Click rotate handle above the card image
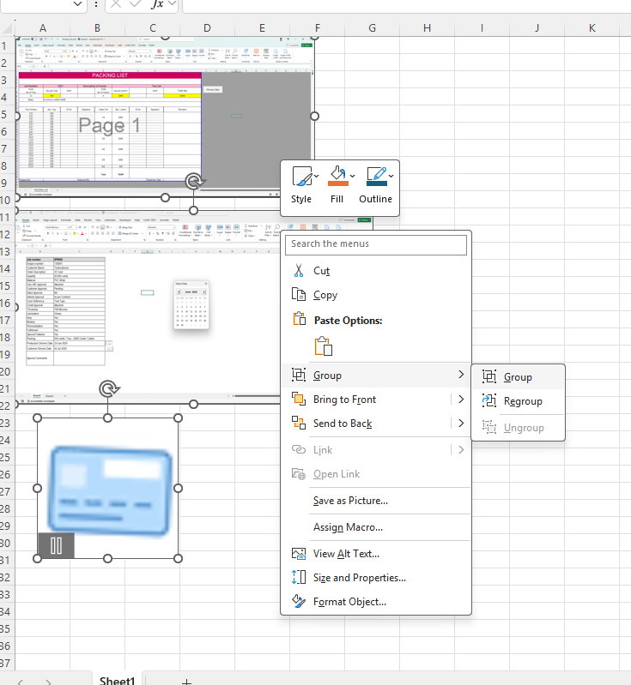 point(108,388)
